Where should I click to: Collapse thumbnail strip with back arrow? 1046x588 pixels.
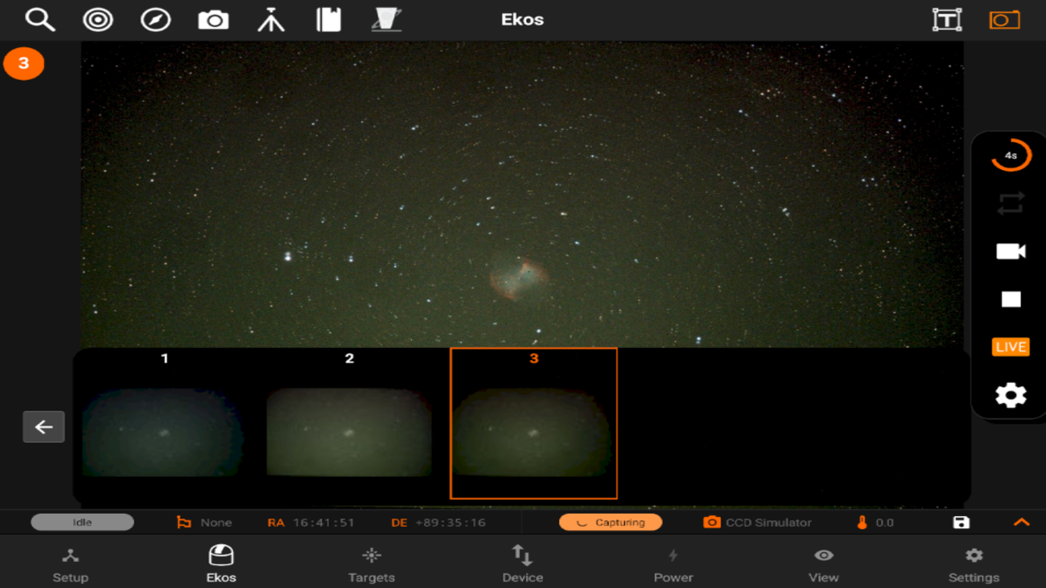pyautogui.click(x=43, y=426)
